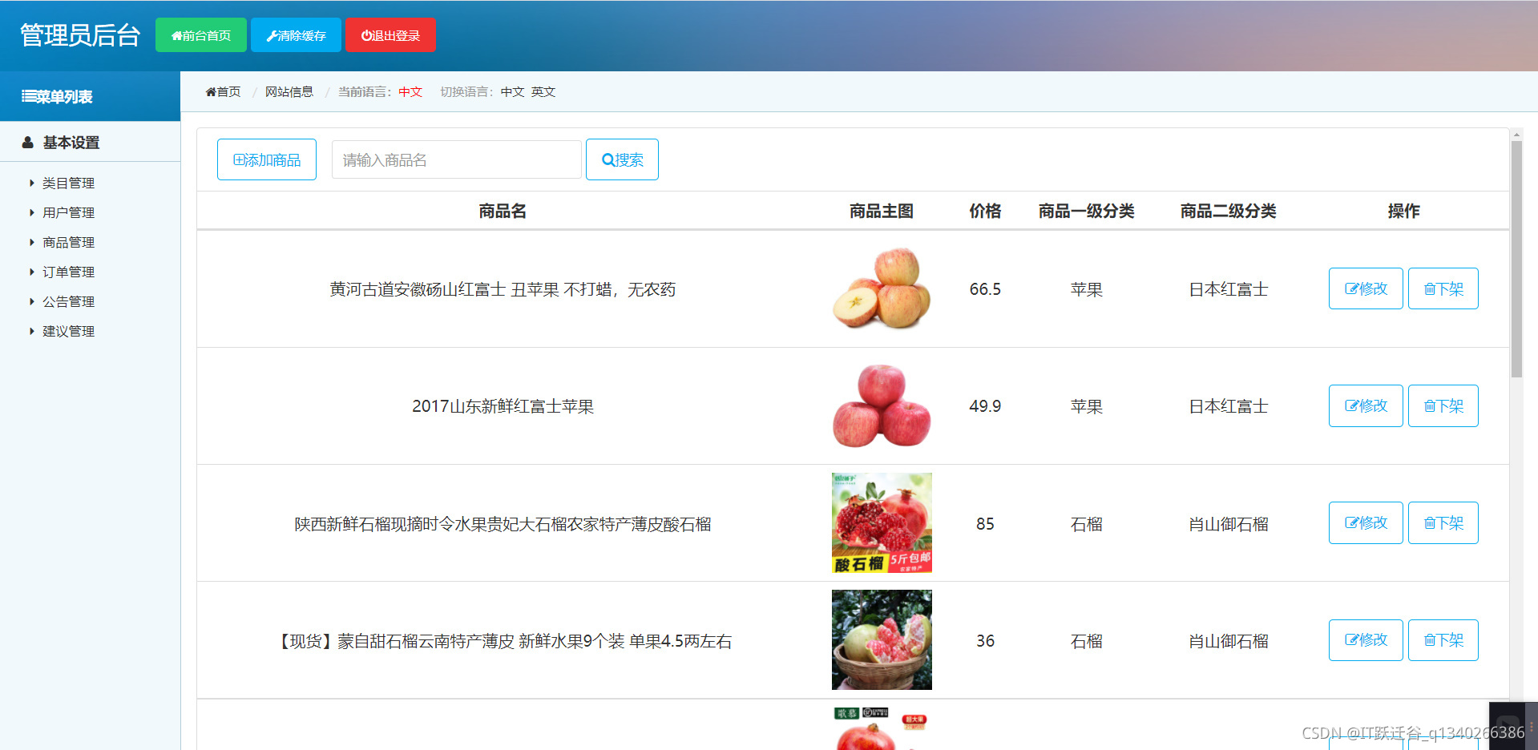Click the 管理员后台 title
The height and width of the screenshot is (750, 1538).
click(80, 35)
